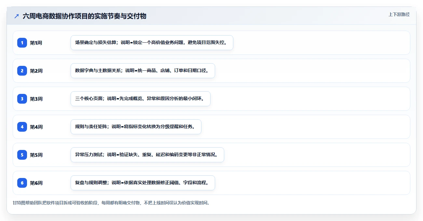
Task: Open the 三个核心页面 deliverable card
Action: pos(141,99)
